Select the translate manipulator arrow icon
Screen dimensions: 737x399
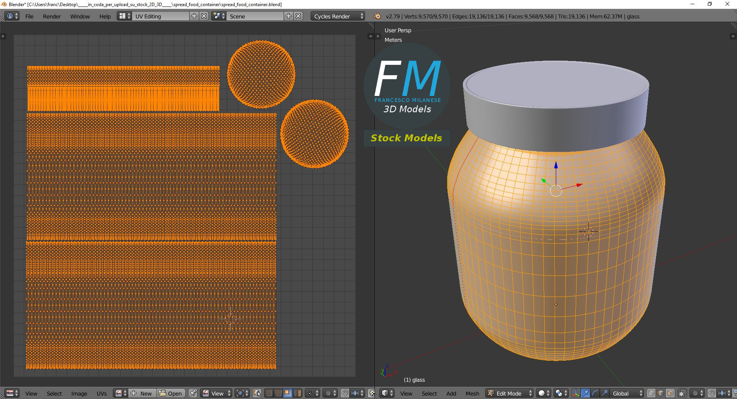[x=585, y=393]
